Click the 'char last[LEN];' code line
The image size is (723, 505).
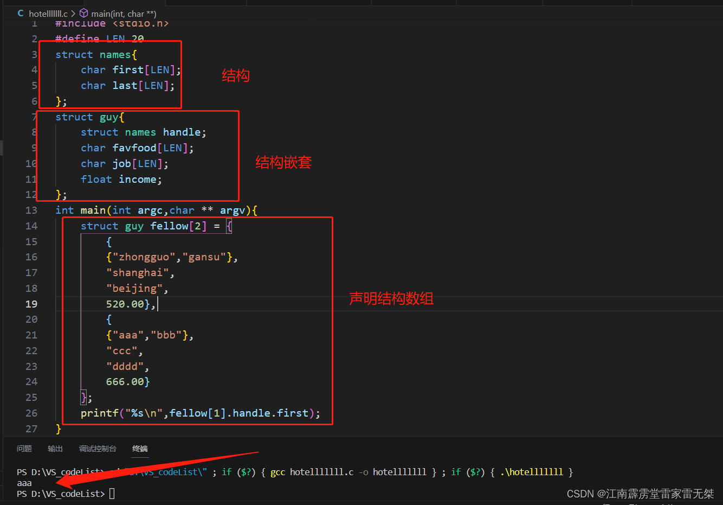click(128, 86)
